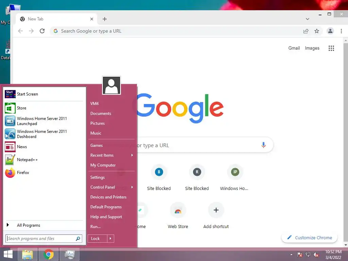The width and height of the screenshot is (348, 261).
Task: Click the muted volume tray icon
Action: tap(316, 255)
